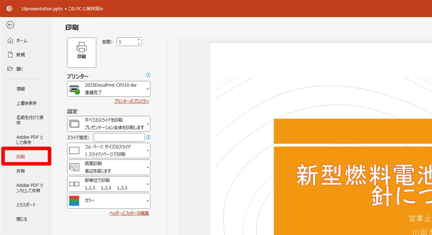Click the back arrow to exit backstage
This screenshot has width=432, height=235.
(10, 25)
